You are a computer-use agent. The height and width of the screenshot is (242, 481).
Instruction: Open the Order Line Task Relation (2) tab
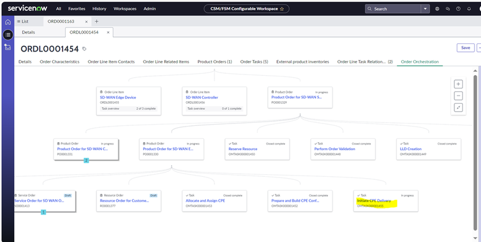point(365,61)
